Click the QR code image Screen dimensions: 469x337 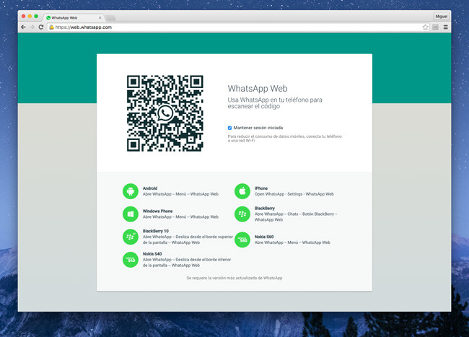pyautogui.click(x=165, y=113)
